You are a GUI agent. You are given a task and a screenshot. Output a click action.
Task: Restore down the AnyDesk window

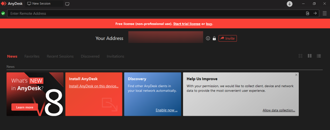tap(314, 4)
